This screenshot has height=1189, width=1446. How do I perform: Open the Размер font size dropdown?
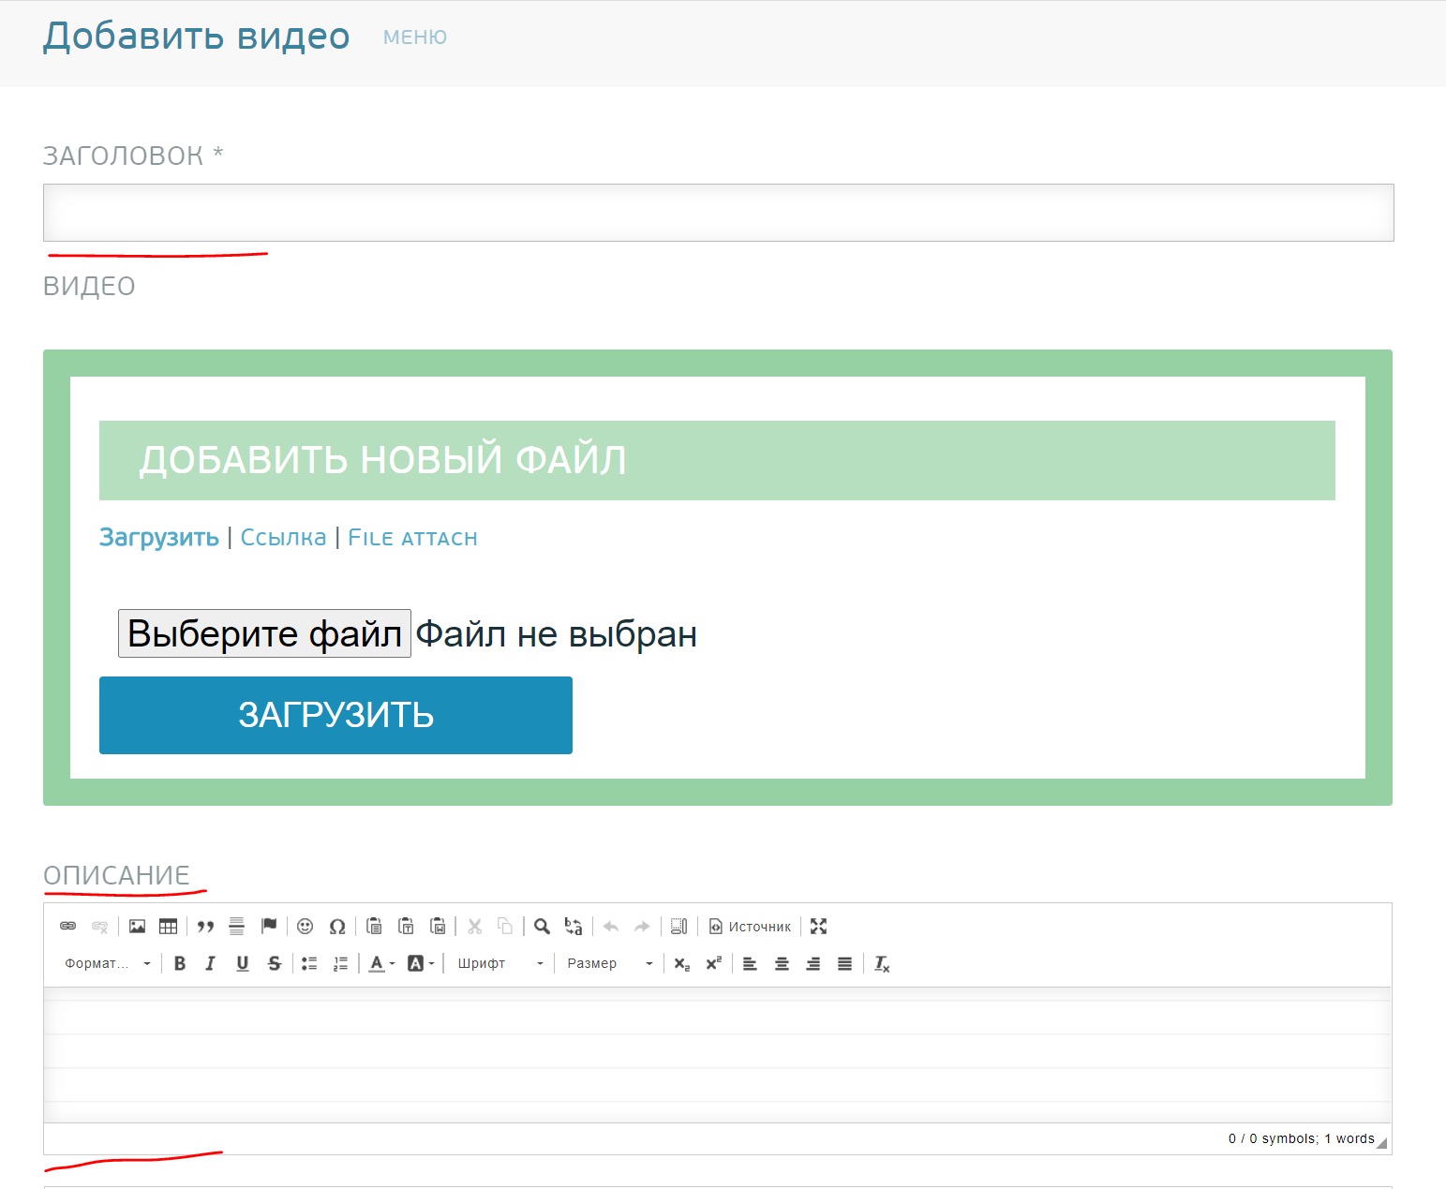pos(609,963)
